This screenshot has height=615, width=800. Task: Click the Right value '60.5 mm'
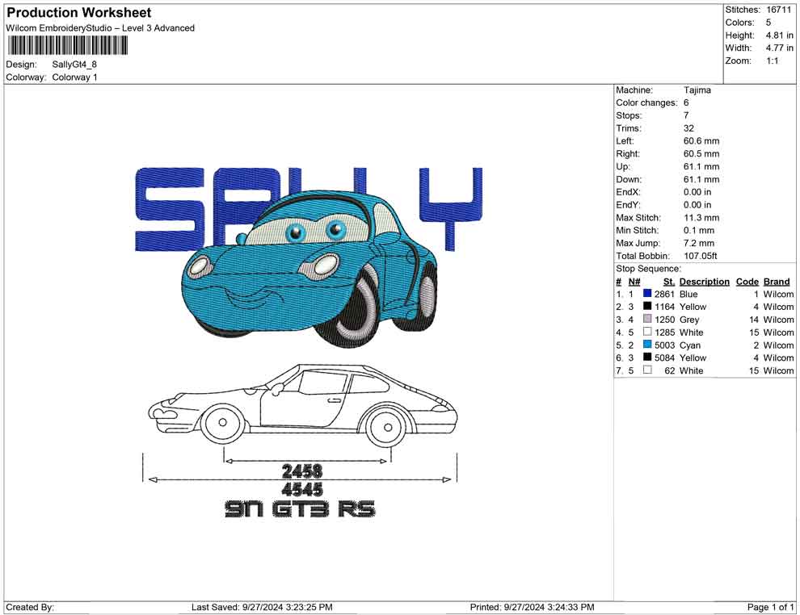point(701,153)
